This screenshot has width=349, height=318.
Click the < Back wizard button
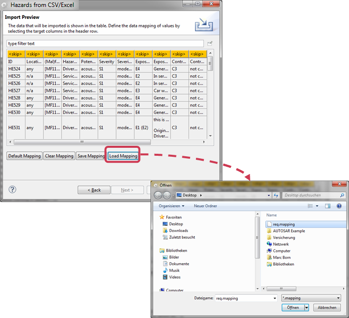point(94,190)
